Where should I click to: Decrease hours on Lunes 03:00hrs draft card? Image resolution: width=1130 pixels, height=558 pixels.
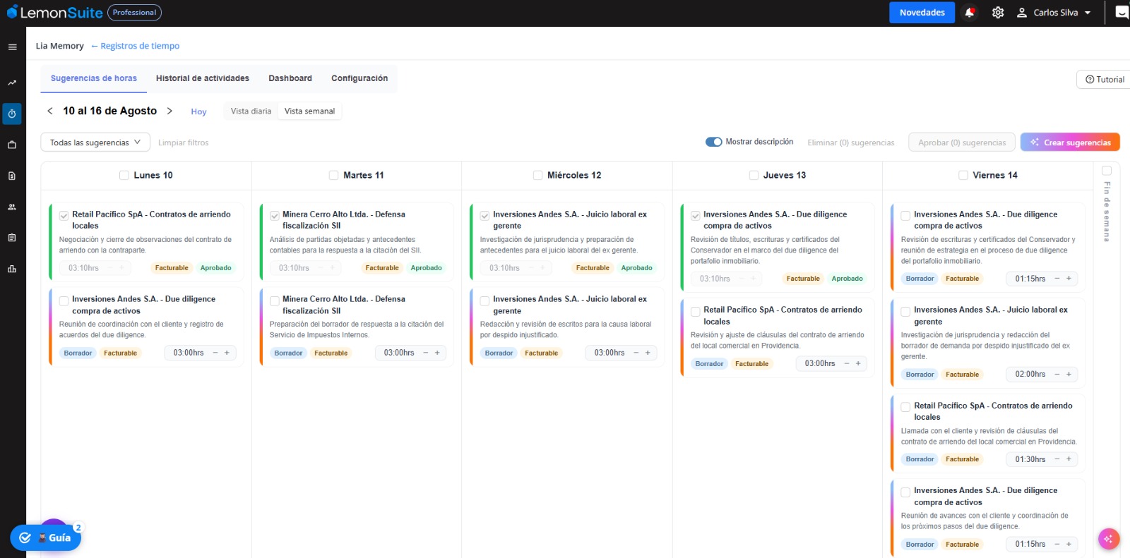point(215,353)
